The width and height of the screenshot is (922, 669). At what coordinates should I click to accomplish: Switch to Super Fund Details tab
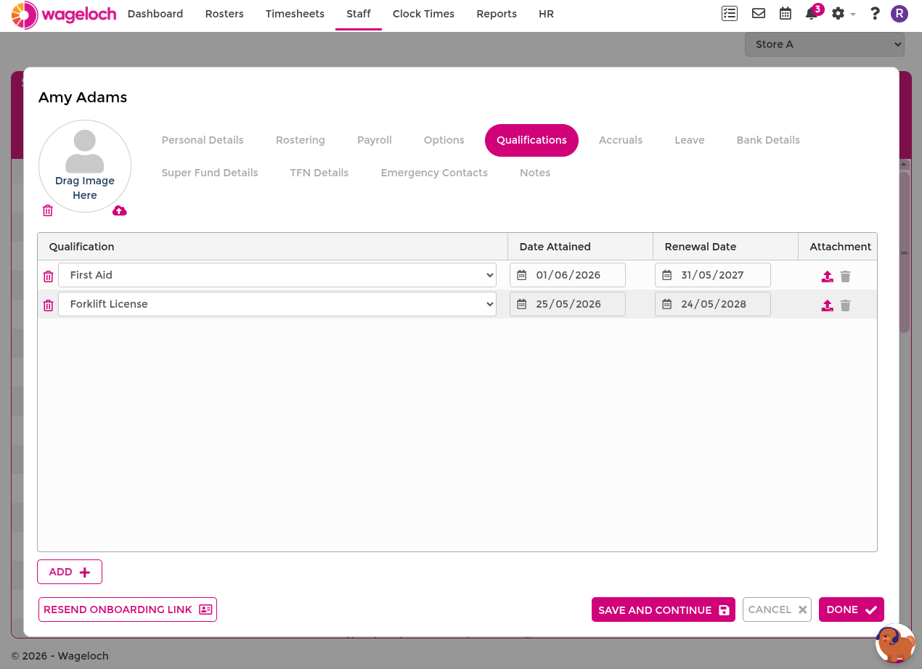pos(210,173)
